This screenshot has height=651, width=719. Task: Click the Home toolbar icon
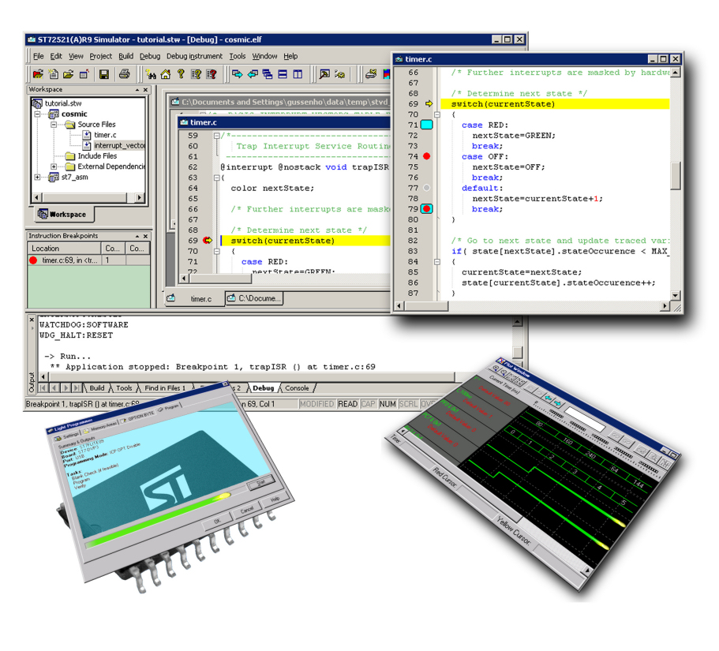[166, 74]
